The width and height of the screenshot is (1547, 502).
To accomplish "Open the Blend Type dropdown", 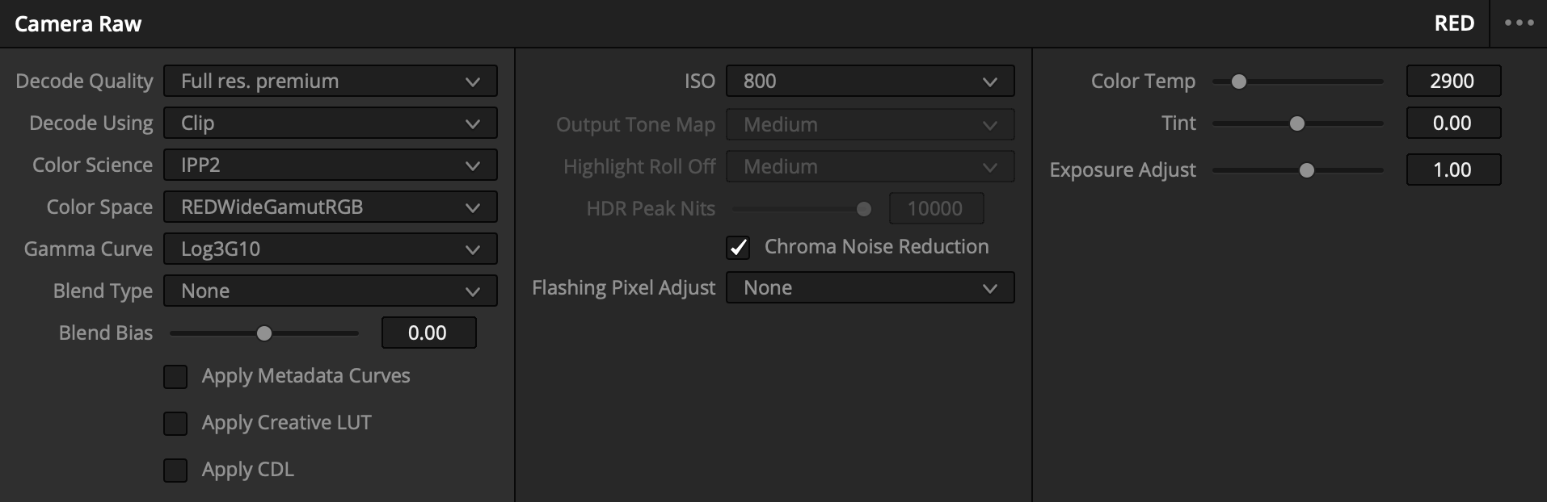I will click(330, 291).
